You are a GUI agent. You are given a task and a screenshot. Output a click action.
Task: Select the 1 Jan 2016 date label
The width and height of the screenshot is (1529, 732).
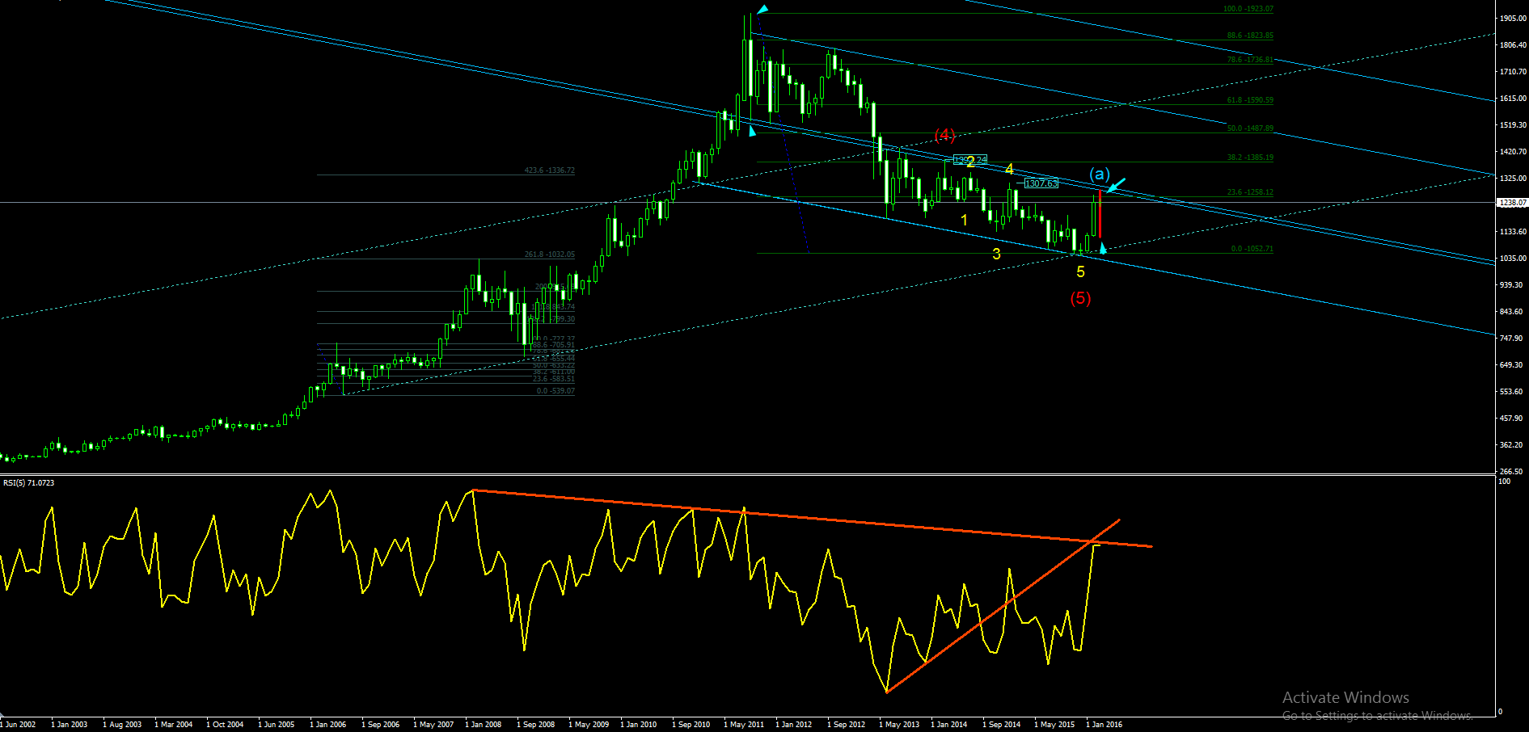tap(1105, 725)
